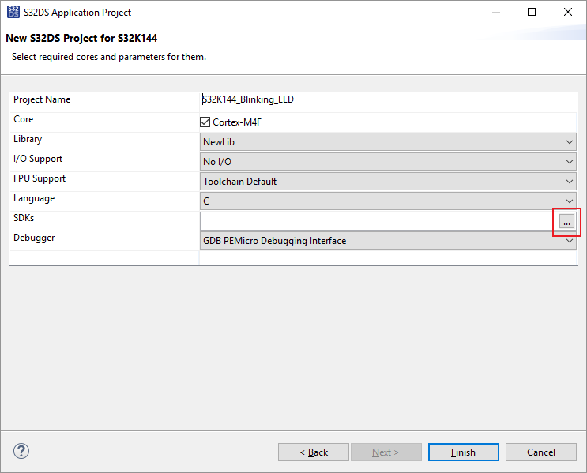Select the Language label

point(34,199)
